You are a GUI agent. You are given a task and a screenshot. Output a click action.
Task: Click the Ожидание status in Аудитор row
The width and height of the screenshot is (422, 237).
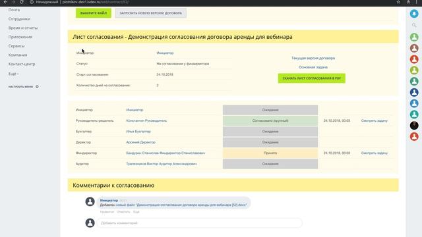[x=270, y=164]
